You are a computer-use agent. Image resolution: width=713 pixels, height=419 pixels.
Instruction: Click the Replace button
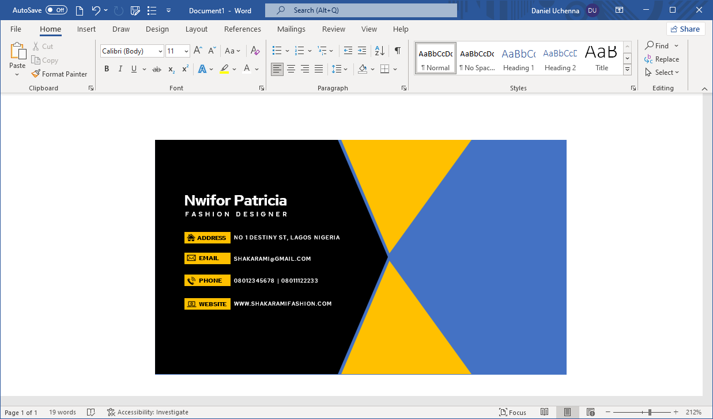tap(662, 59)
